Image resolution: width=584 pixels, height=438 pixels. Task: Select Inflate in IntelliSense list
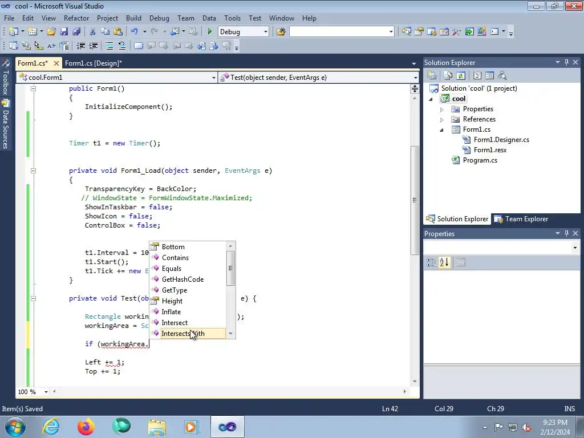(187, 312)
